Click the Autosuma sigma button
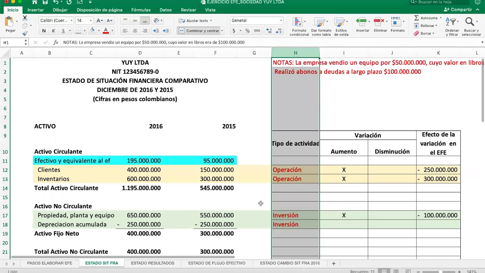Screen dimensions: 485x273 [417, 18]
